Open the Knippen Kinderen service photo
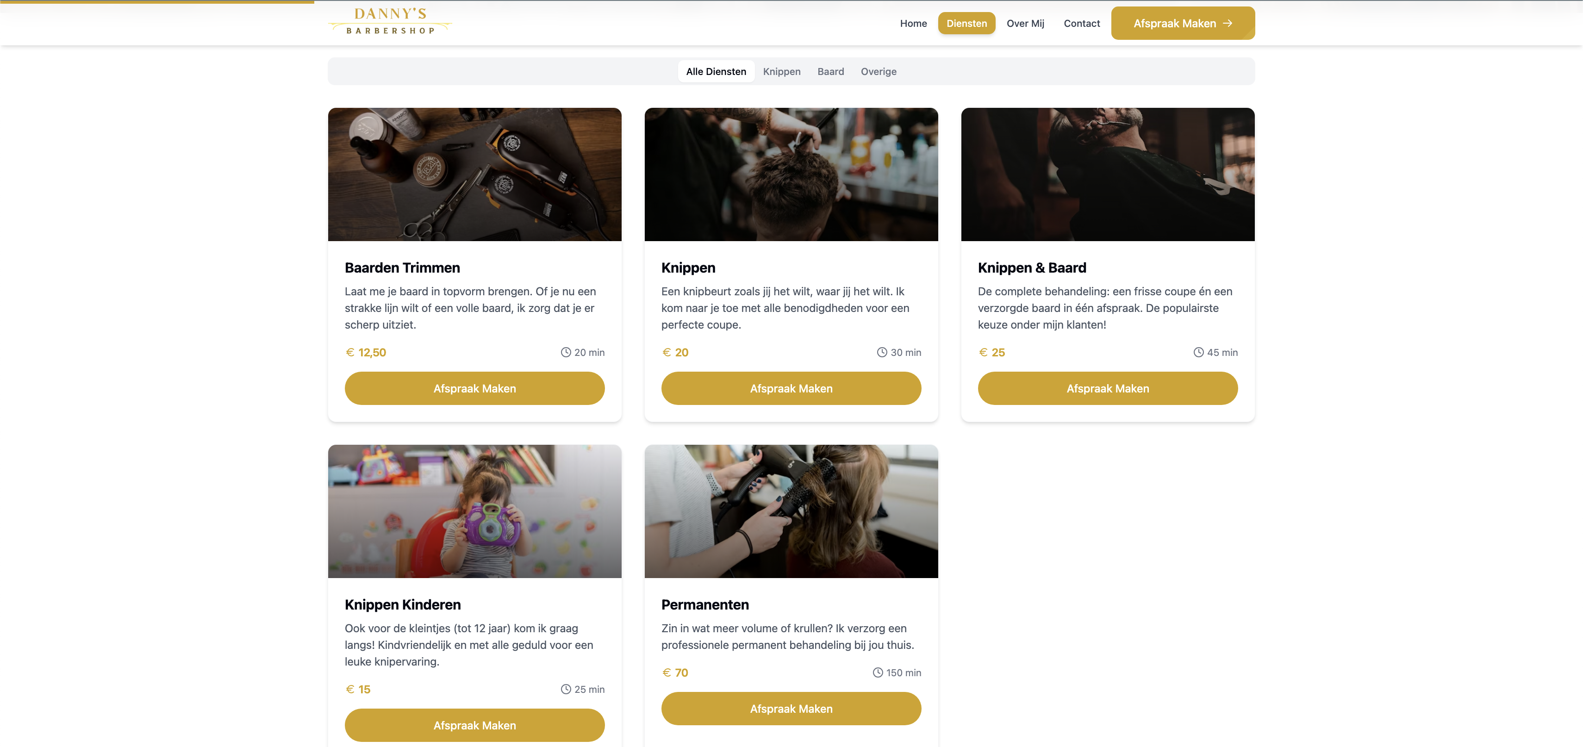Viewport: 1583px width, 747px height. [x=474, y=511]
